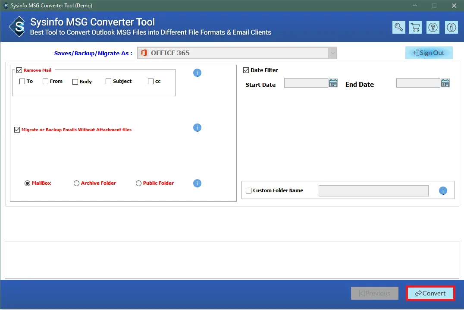Image resolution: width=464 pixels, height=310 pixels.
Task: Click the help question mark icon
Action: coord(433,27)
